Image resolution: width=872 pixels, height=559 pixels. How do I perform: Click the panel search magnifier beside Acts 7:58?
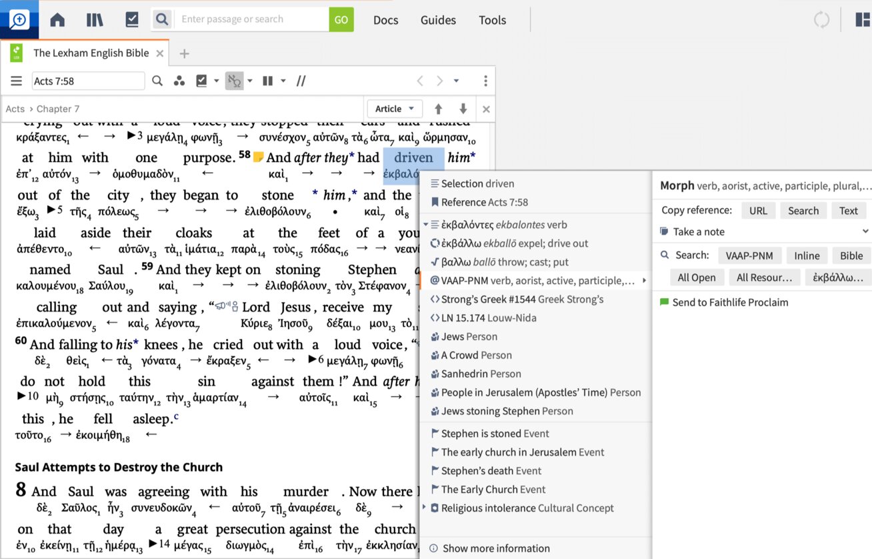point(157,81)
